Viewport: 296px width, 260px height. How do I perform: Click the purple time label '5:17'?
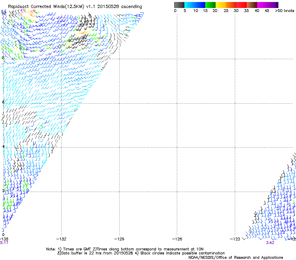click(x=4, y=243)
